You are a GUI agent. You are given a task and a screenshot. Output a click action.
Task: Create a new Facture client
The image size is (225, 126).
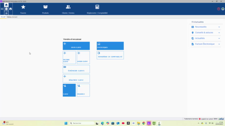tap(69, 57)
